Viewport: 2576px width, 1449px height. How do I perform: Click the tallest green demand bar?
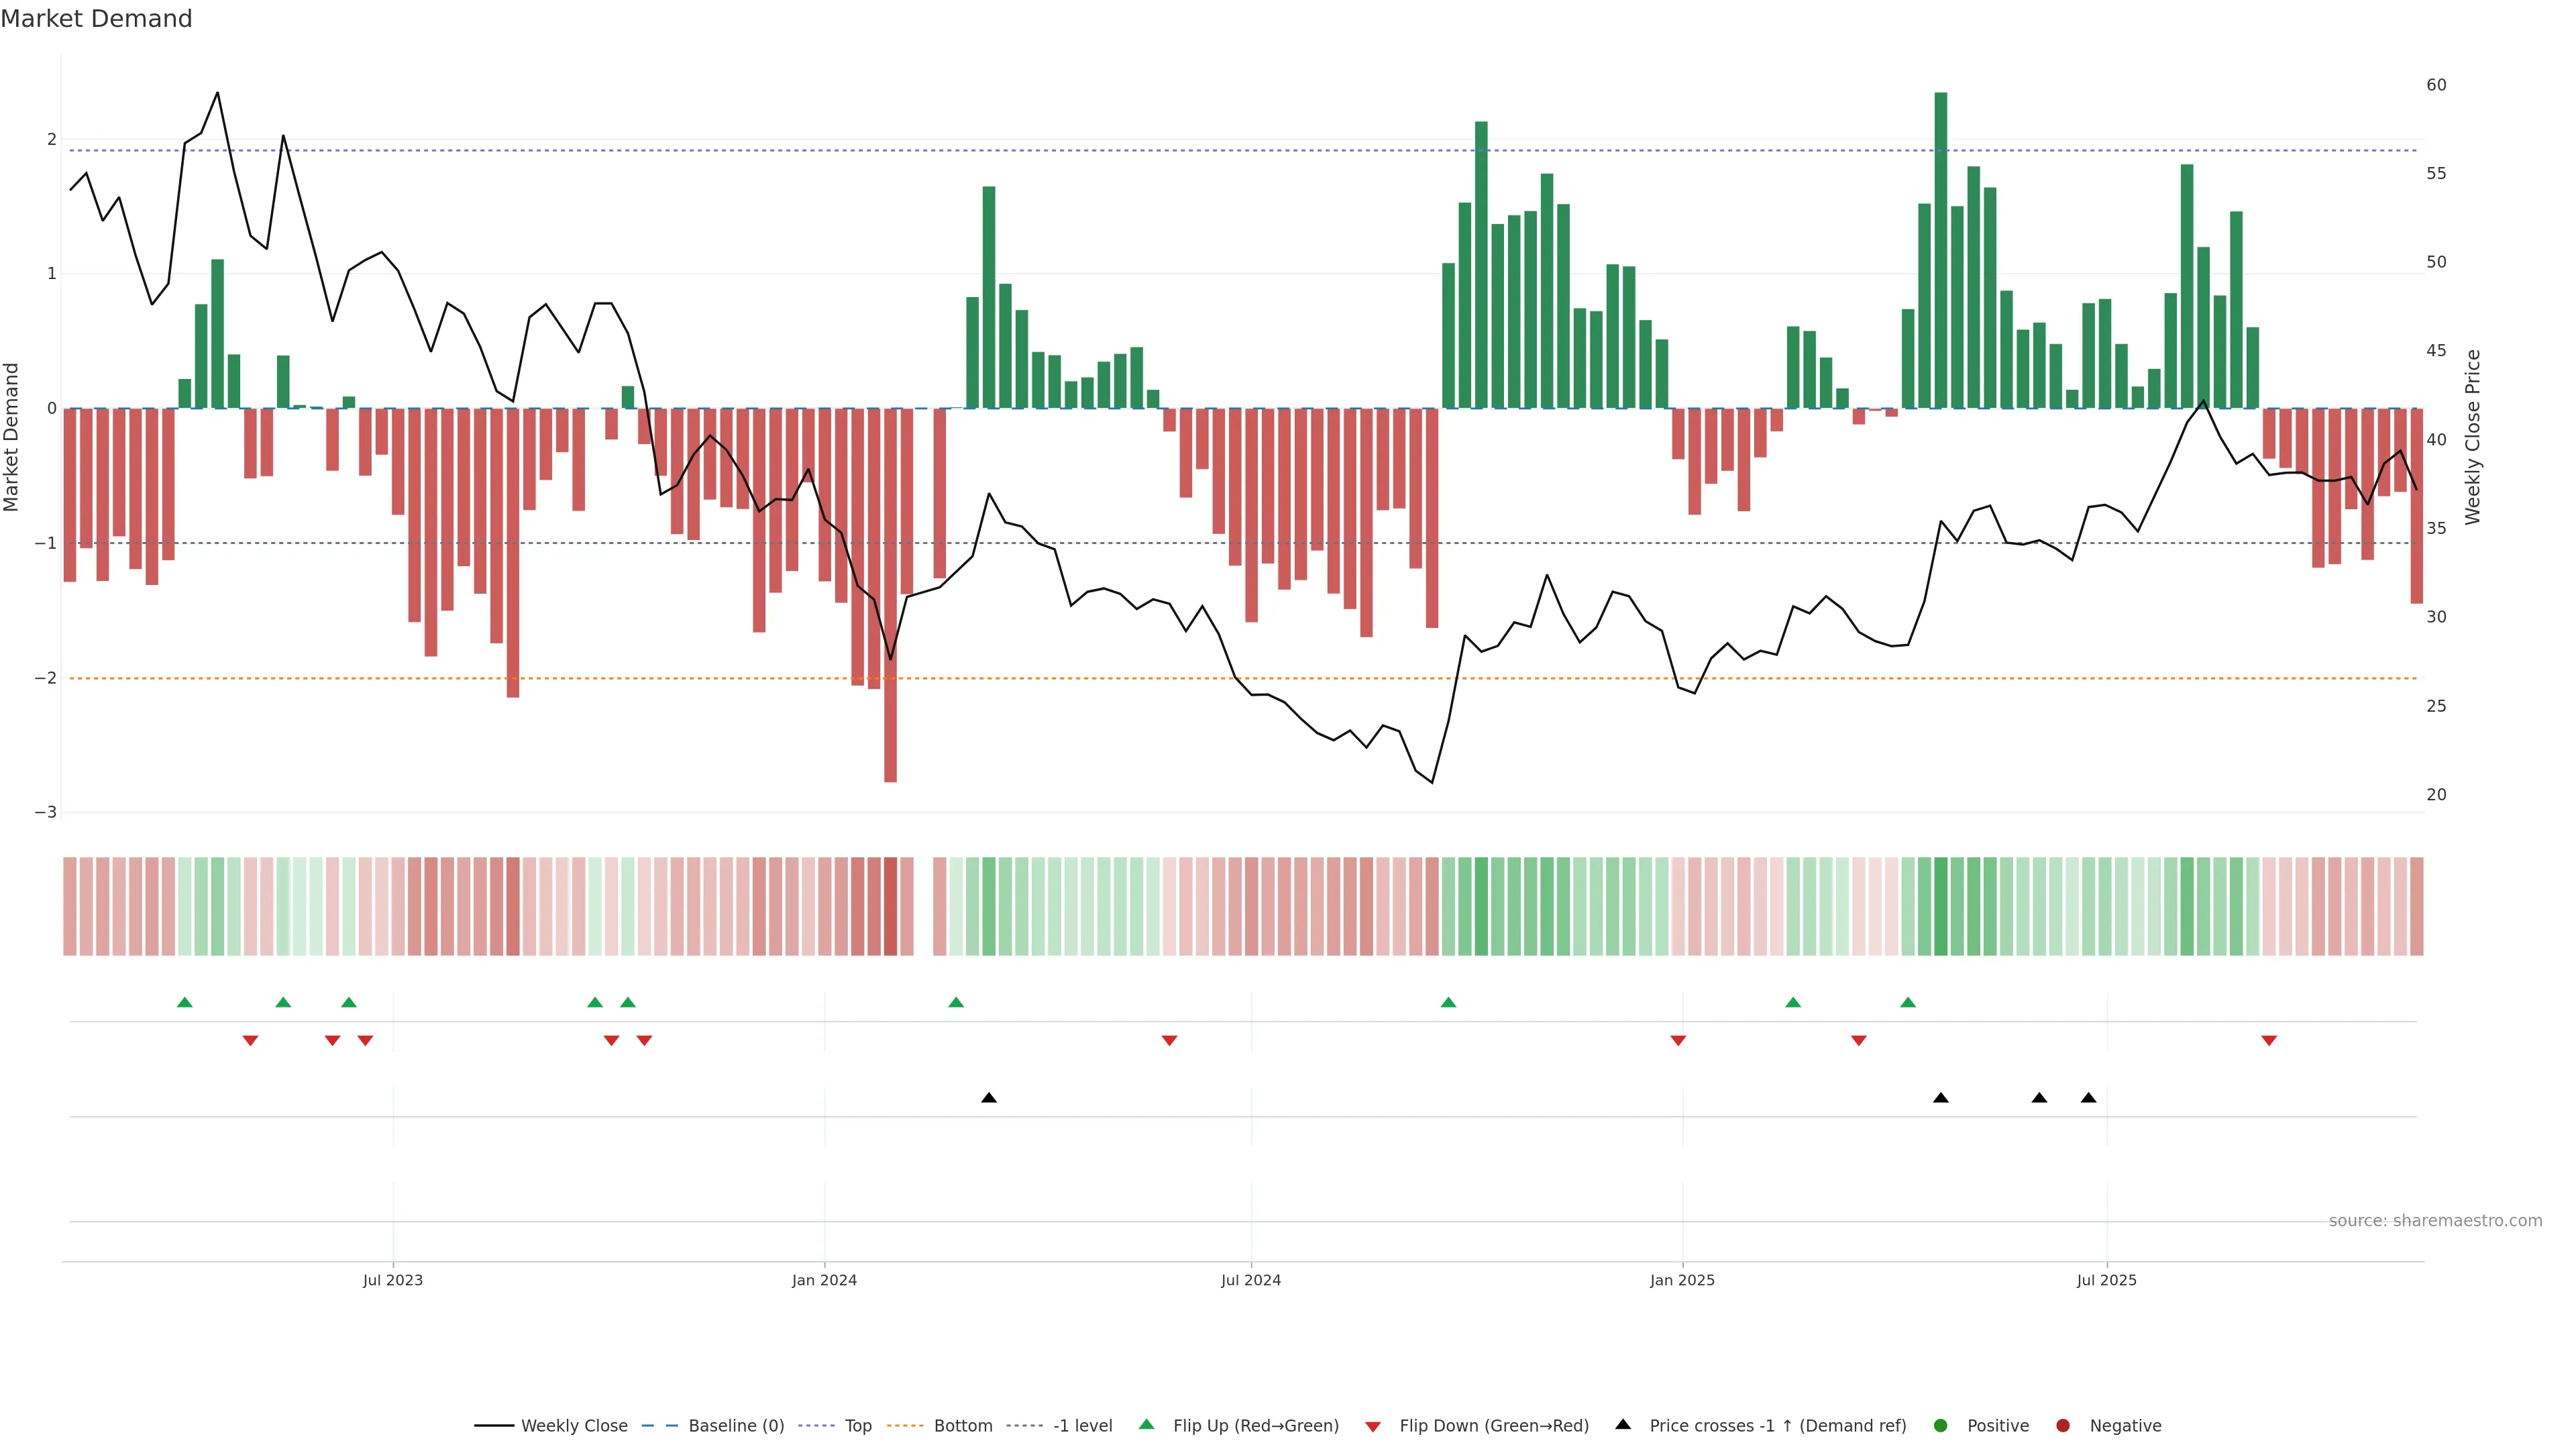click(1940, 250)
